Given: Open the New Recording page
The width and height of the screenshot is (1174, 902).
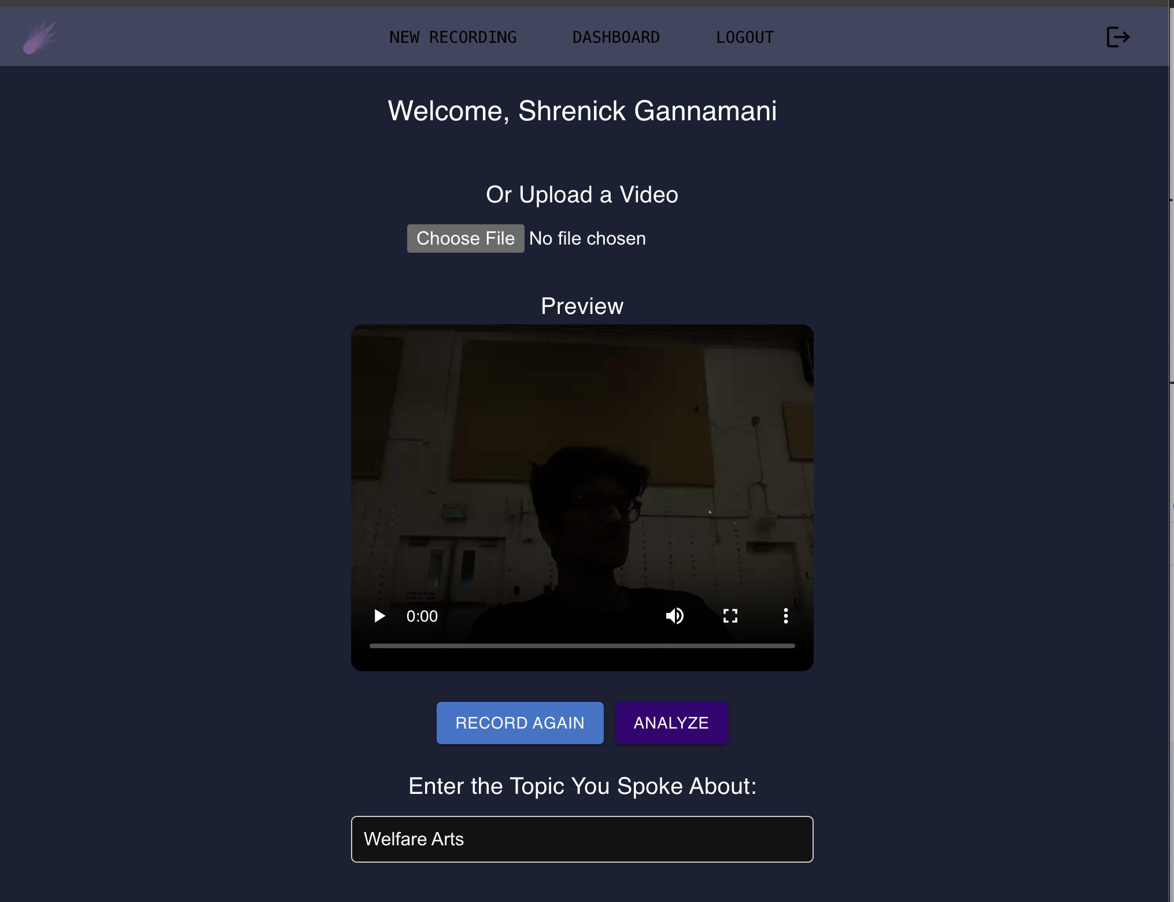Looking at the screenshot, I should coord(453,38).
